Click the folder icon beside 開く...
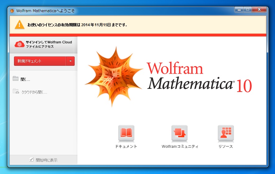Screen dimensions: 275x174 click(x=16, y=78)
